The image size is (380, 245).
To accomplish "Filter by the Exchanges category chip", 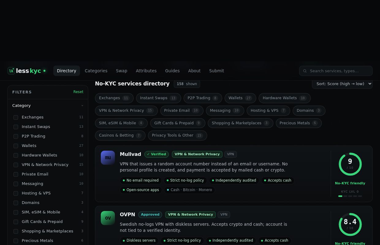I will (114, 98).
